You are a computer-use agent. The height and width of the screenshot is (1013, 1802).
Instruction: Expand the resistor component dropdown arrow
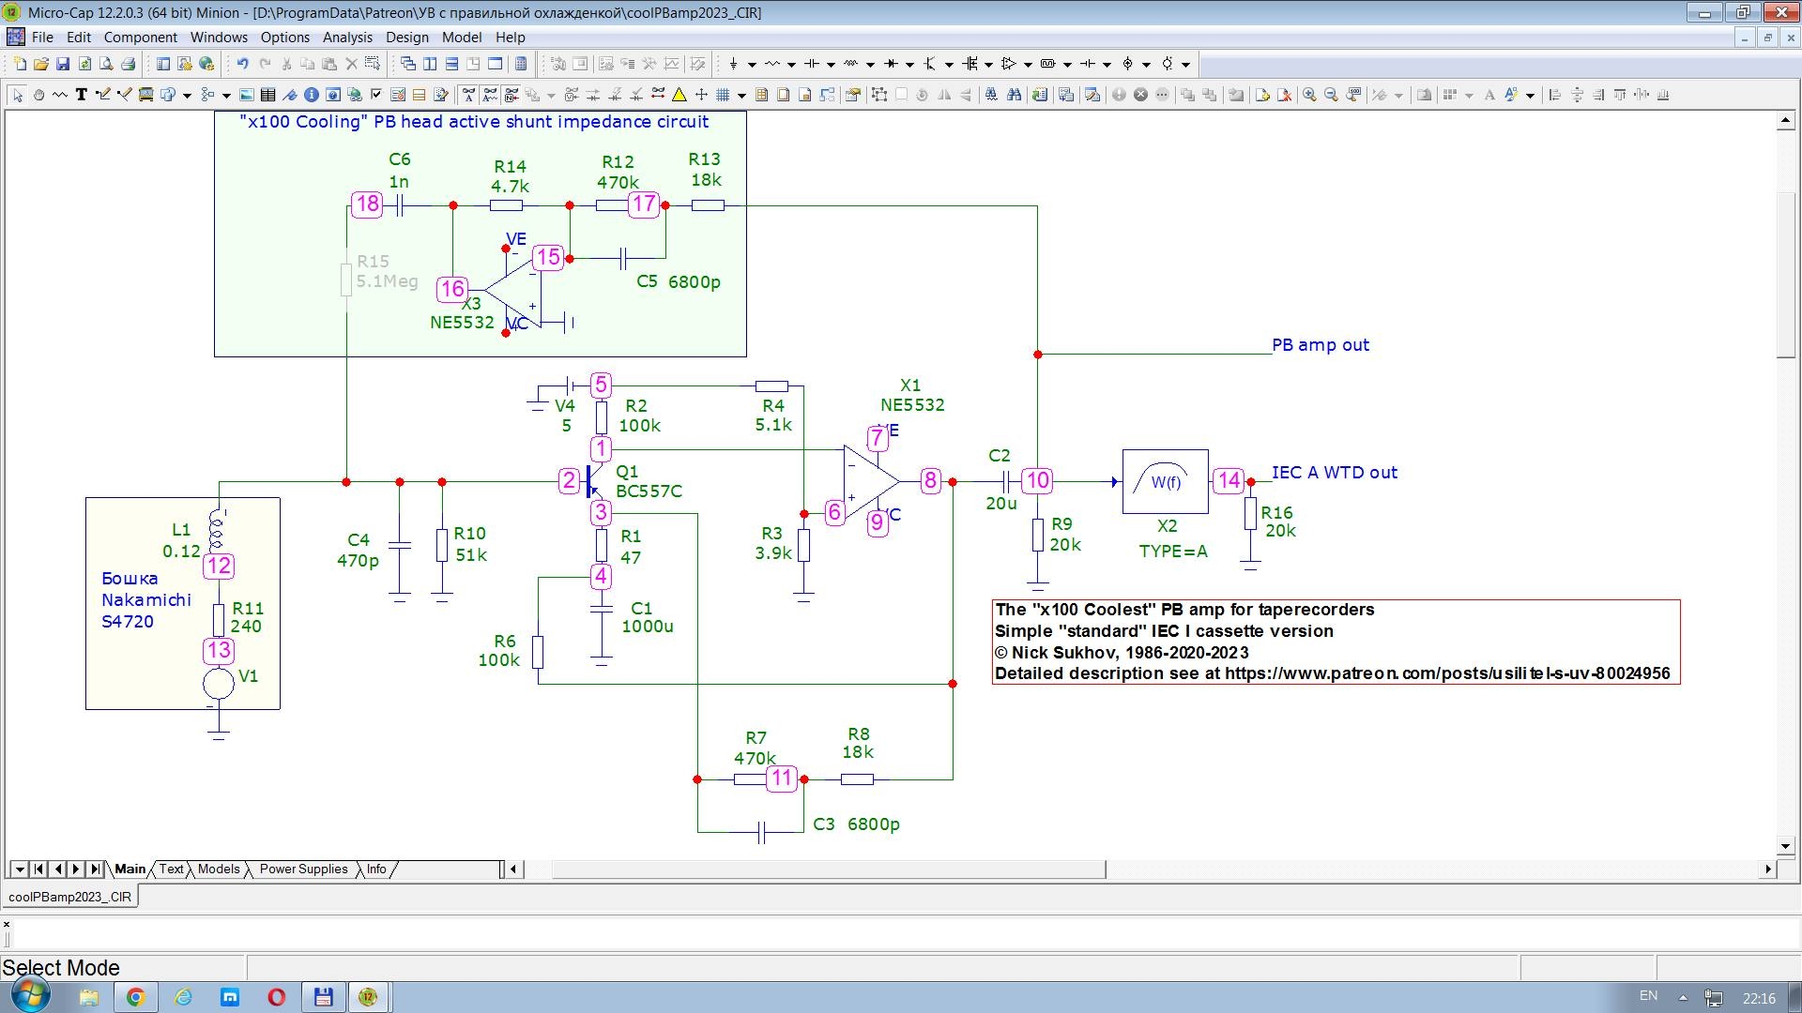[791, 65]
